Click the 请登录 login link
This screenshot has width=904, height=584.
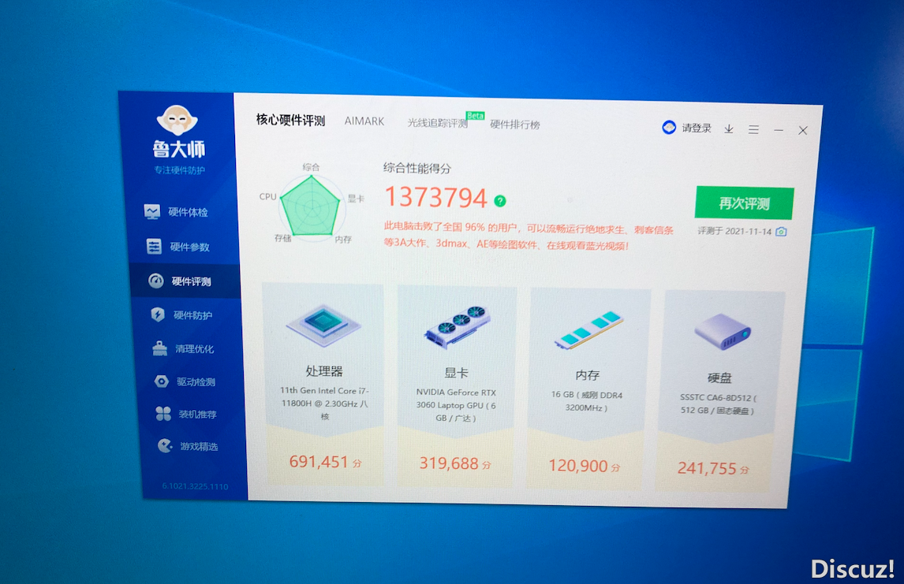[x=697, y=128]
